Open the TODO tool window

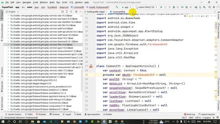[x=29, y=114]
